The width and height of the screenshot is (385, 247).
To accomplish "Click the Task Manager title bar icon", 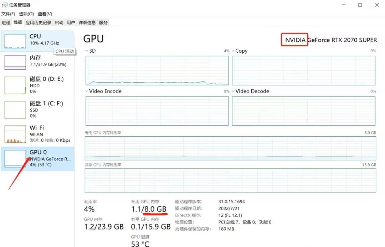I will click(x=4, y=5).
